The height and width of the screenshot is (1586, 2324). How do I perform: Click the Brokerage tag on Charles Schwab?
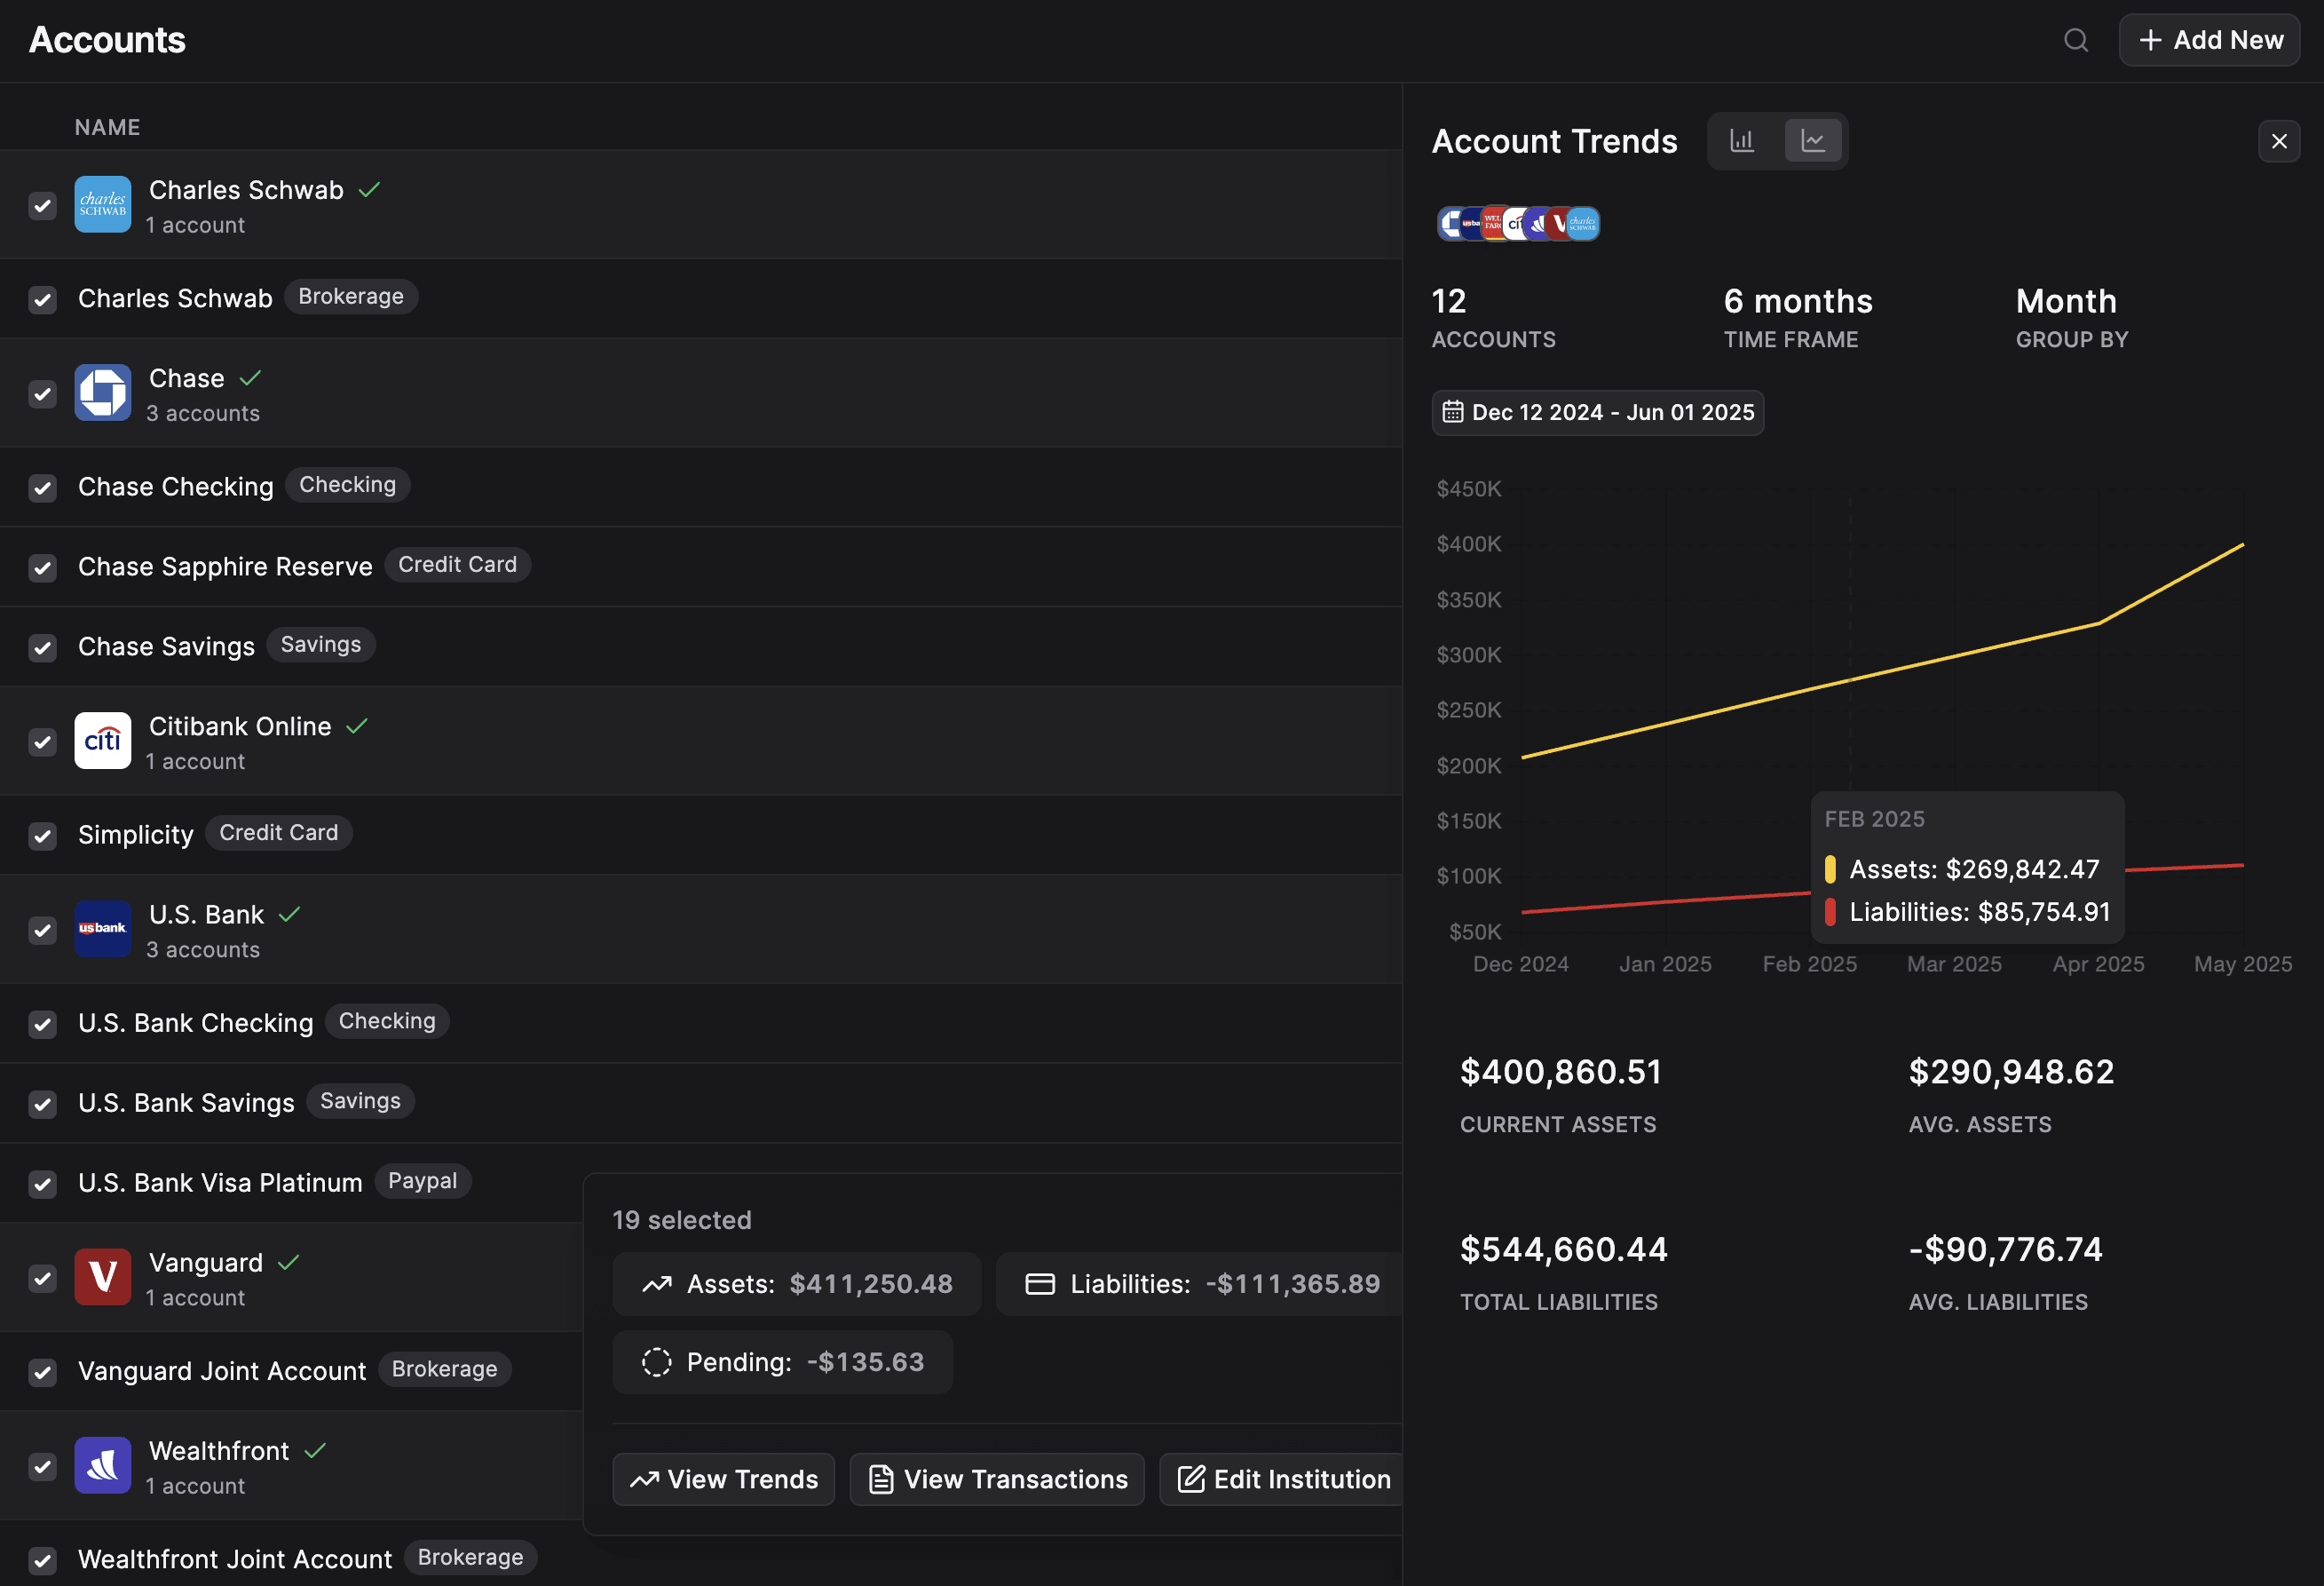pyautogui.click(x=351, y=297)
